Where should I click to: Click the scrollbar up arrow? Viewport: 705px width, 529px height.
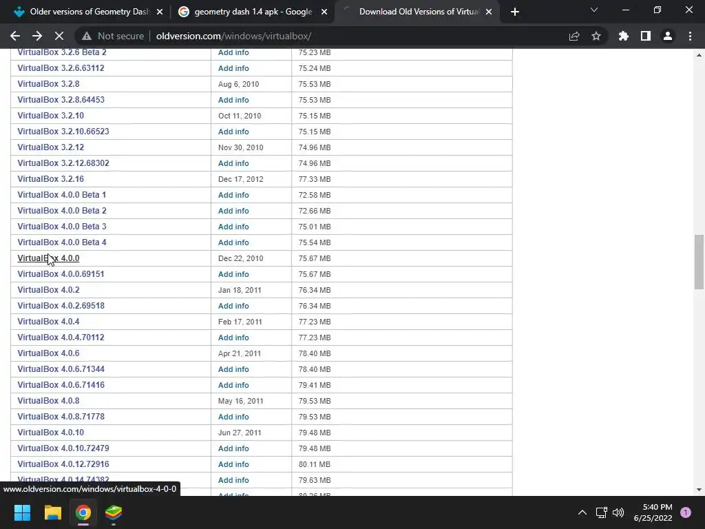coord(699,55)
